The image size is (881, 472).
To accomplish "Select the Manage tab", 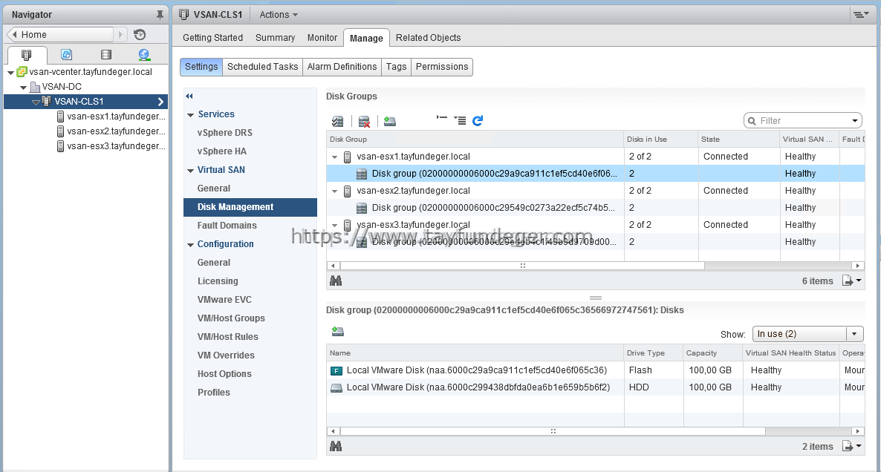I will tap(366, 38).
